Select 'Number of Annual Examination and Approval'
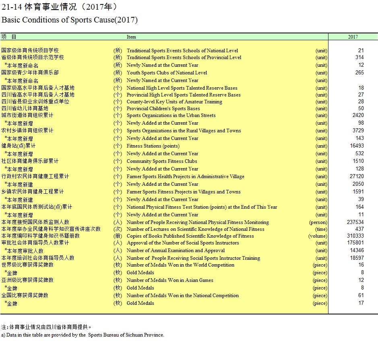 tap(176, 251)
